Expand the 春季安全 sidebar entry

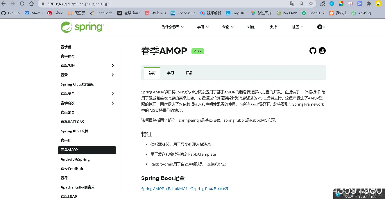113,93
